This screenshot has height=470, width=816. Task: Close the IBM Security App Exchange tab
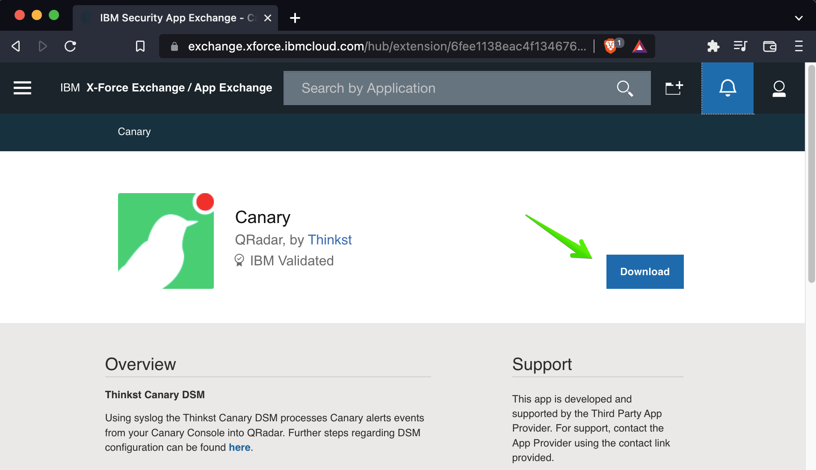pos(268,18)
